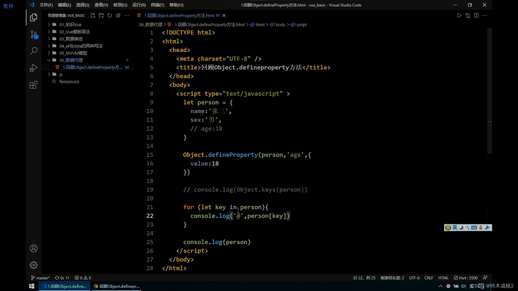This screenshot has height=291, width=518.
Task: Run the code with play icon
Action: click(x=459, y=16)
